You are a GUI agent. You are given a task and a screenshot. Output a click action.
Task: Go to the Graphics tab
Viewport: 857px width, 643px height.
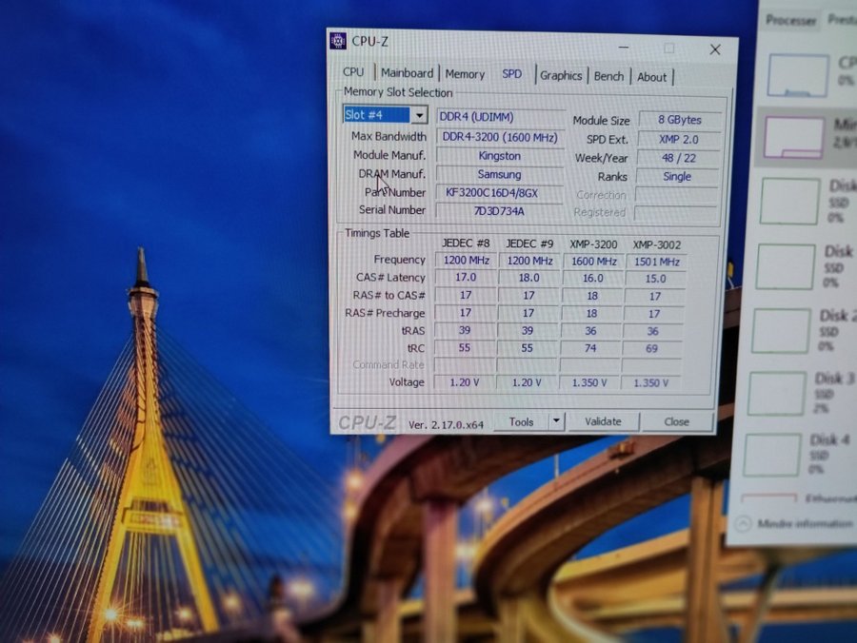[561, 75]
